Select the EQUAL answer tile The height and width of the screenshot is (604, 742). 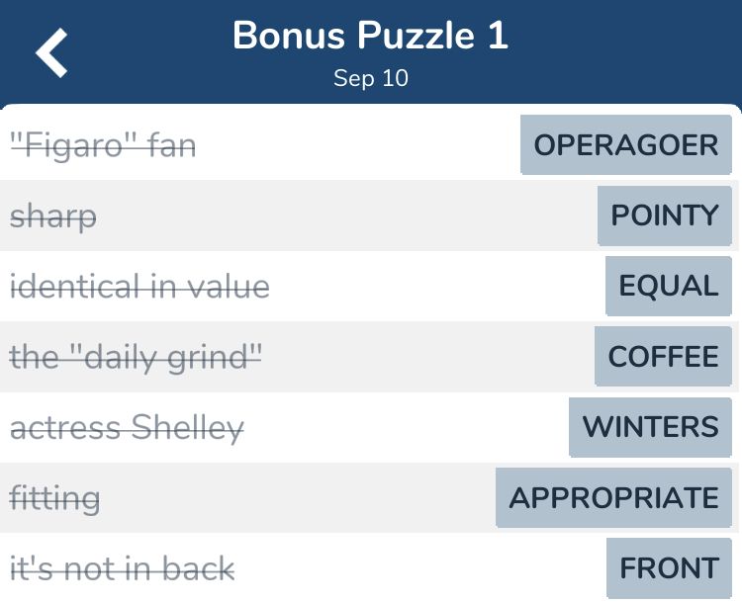668,286
